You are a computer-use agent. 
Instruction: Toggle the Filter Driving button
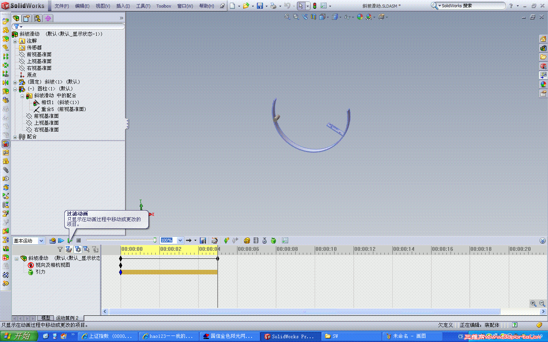(78, 249)
